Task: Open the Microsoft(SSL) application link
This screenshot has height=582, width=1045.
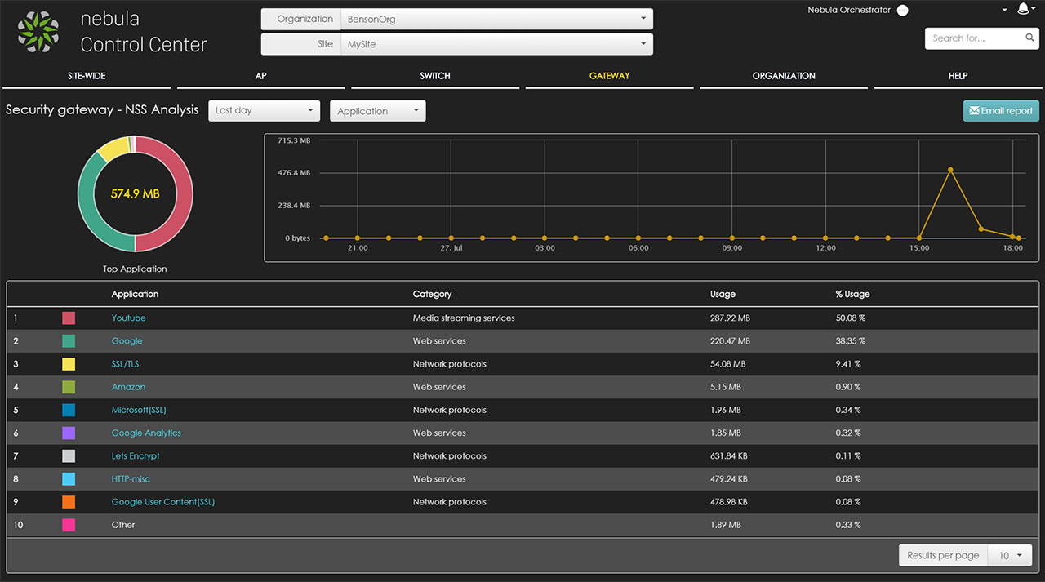Action: tap(139, 410)
